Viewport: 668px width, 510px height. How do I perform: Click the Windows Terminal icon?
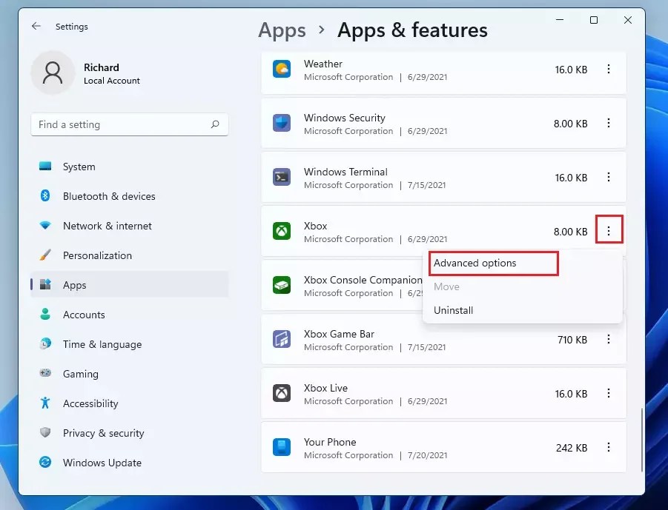point(280,178)
